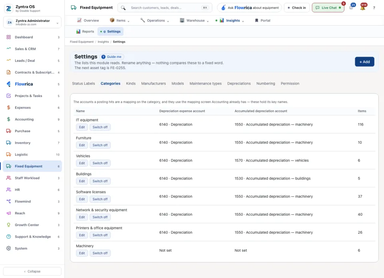Click the Contracts & Subscriptions document icon
This screenshot has width=384, height=278.
[8, 72]
